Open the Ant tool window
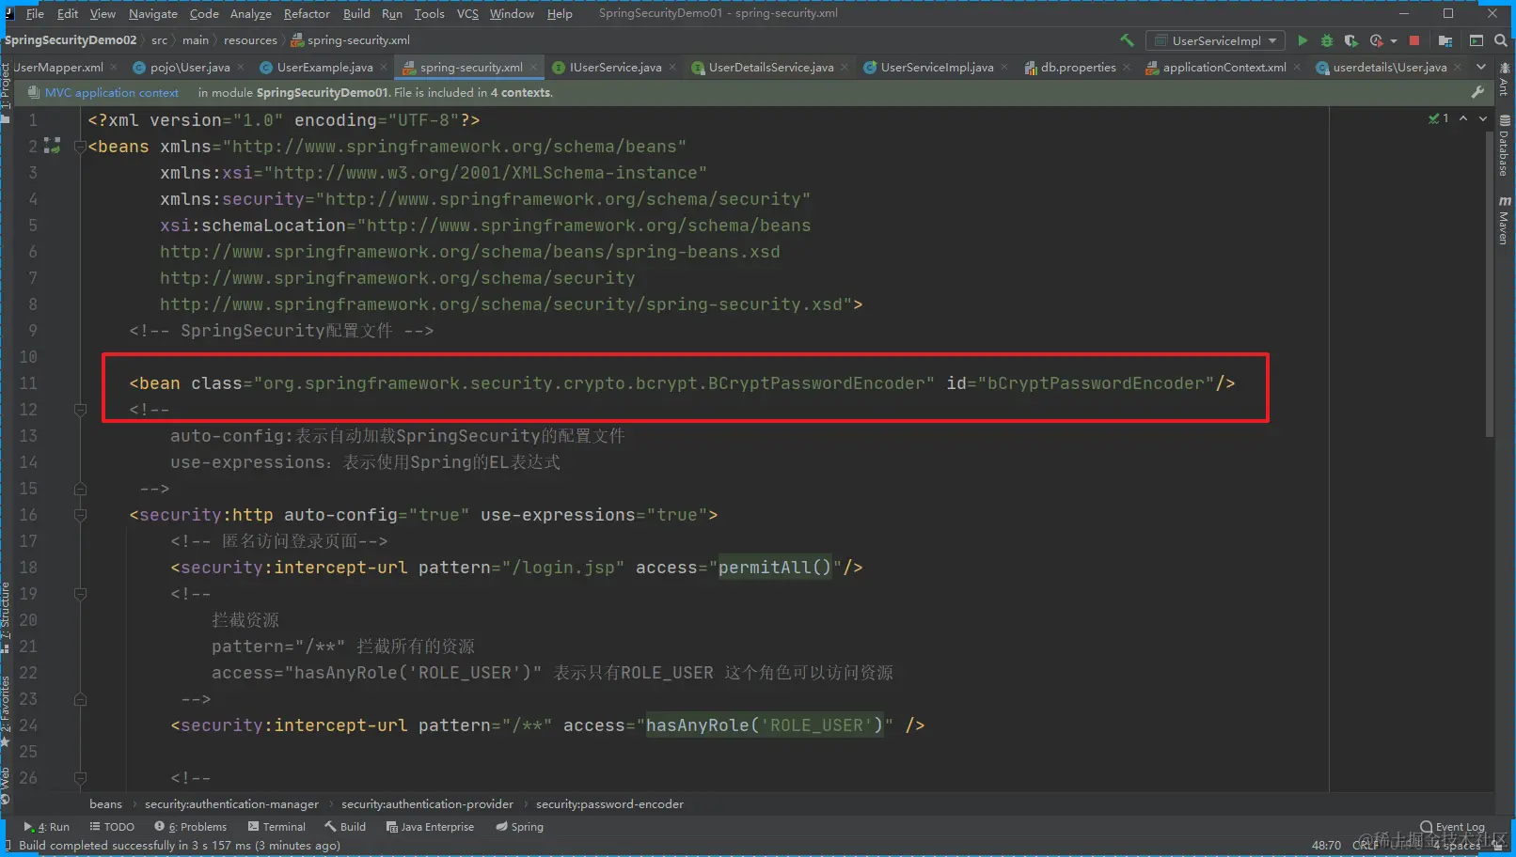The height and width of the screenshot is (857, 1516). (x=1505, y=81)
